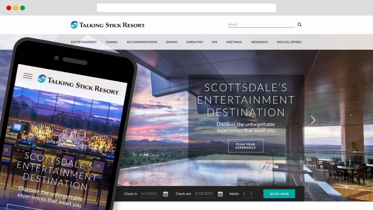Navigate to the Spa page
Viewport: 373px width, 210px height.
coord(214,42)
